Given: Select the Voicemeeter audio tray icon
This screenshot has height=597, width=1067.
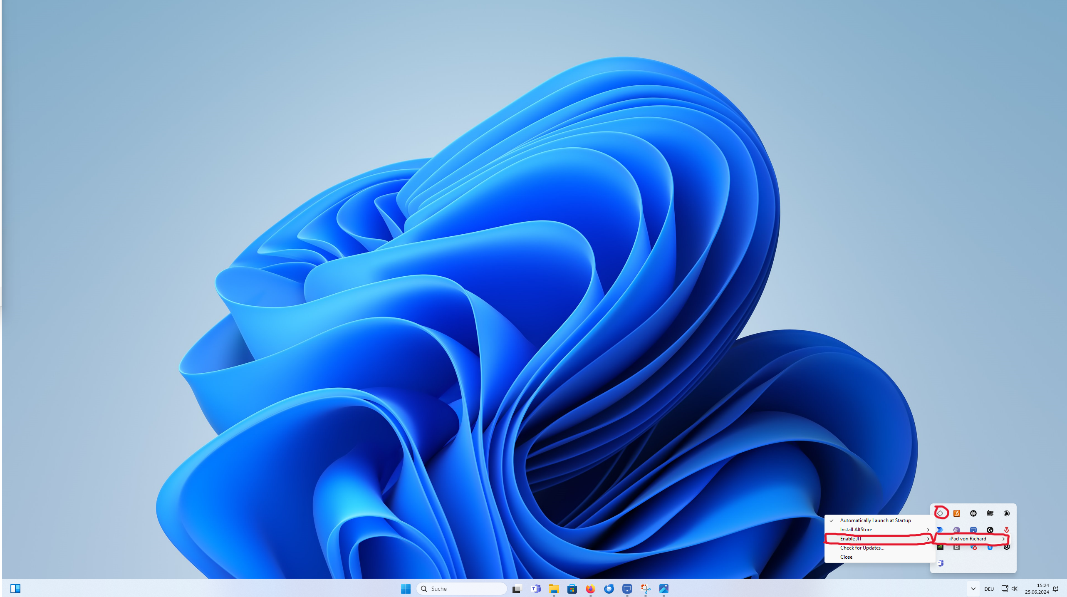Looking at the screenshot, I should pos(973,513).
